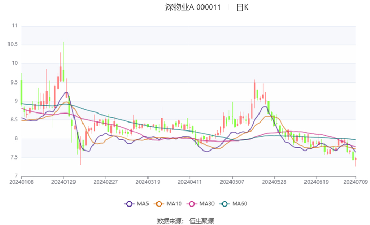Hide the MA60 series via label
Image resolution: width=370 pixels, height=225 pixels.
pos(240,204)
